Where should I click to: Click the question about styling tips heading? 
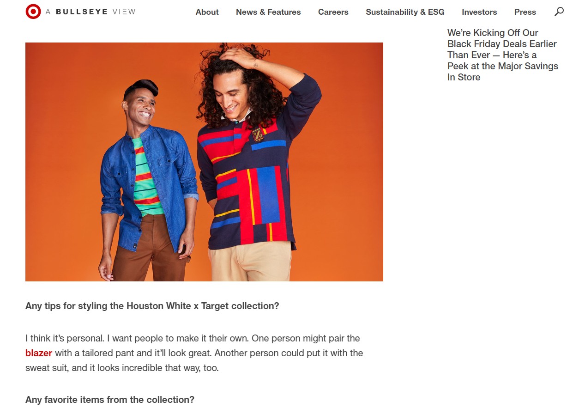pyautogui.click(x=152, y=306)
